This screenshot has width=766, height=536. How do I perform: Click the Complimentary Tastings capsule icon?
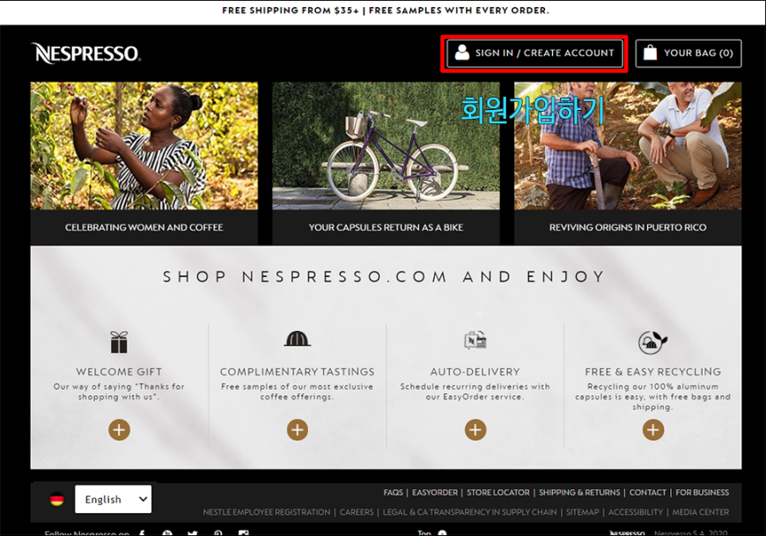pos(297,338)
